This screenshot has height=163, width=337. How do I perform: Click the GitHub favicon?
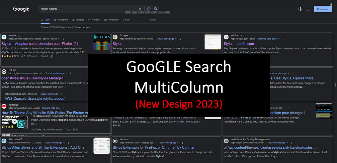[x=4, y=72]
